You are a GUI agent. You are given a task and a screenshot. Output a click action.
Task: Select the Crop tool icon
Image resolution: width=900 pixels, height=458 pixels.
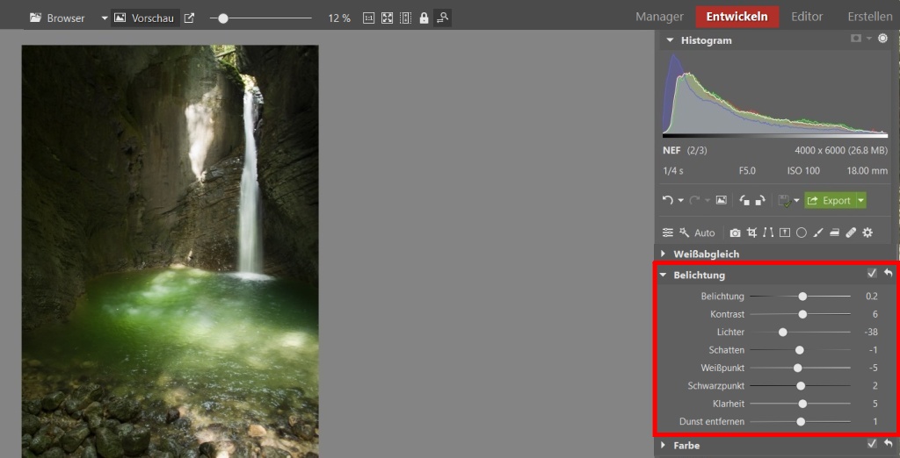[751, 233]
